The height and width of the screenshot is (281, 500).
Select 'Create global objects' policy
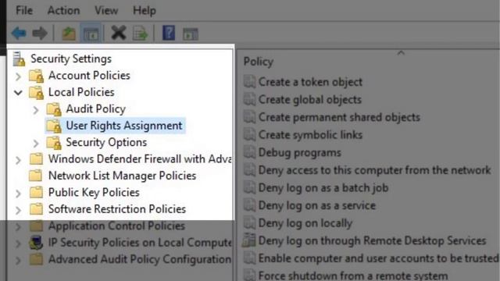(310, 100)
